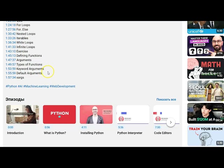This screenshot has width=224, height=168.
Task: Jump to 1:27:56 For..Else timestamp
Action: [11, 29]
